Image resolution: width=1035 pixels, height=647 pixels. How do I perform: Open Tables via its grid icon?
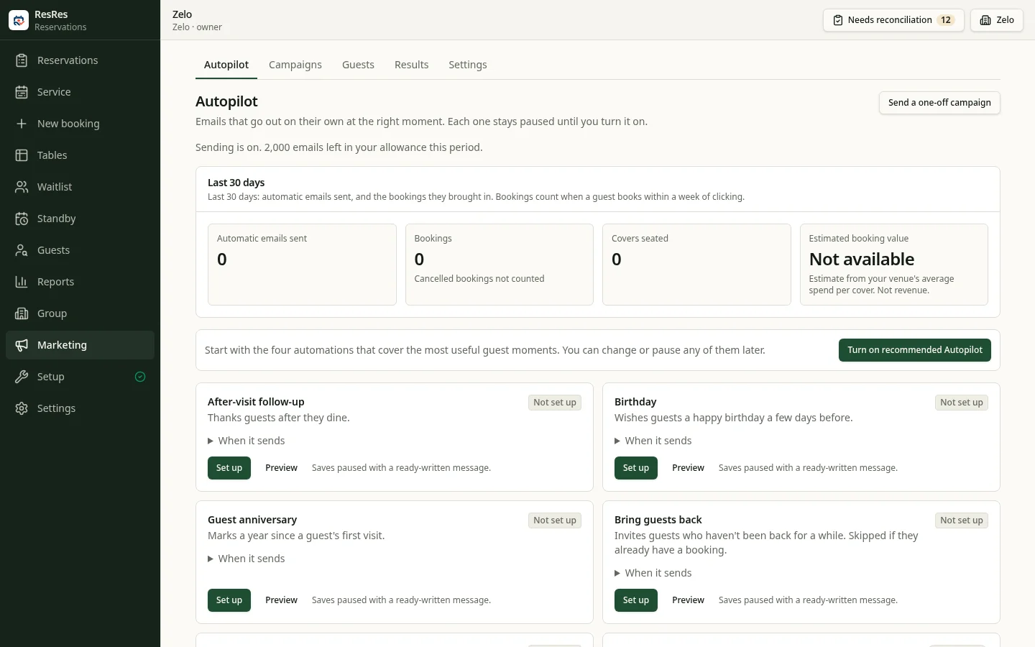point(22,155)
